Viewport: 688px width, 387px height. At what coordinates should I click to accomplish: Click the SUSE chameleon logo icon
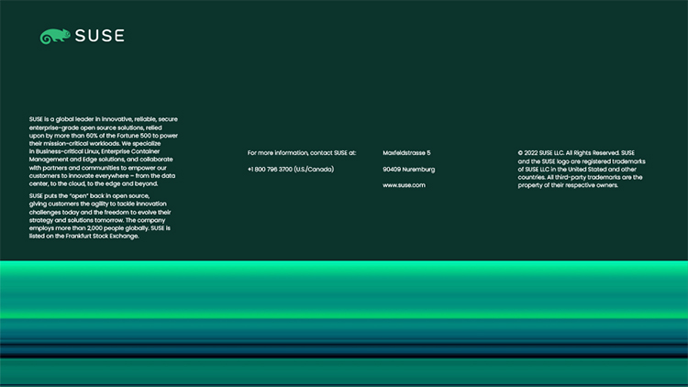pos(54,37)
